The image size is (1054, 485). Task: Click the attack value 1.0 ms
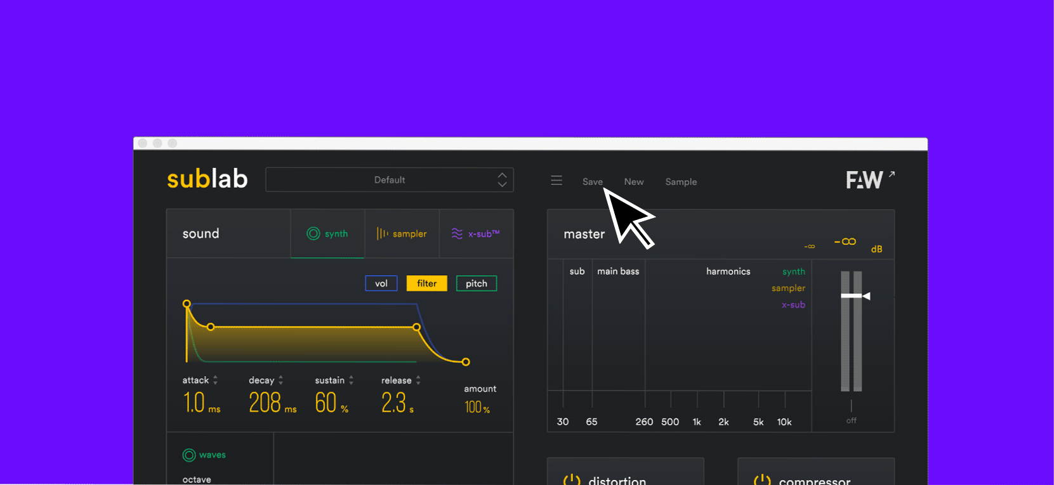pos(202,403)
